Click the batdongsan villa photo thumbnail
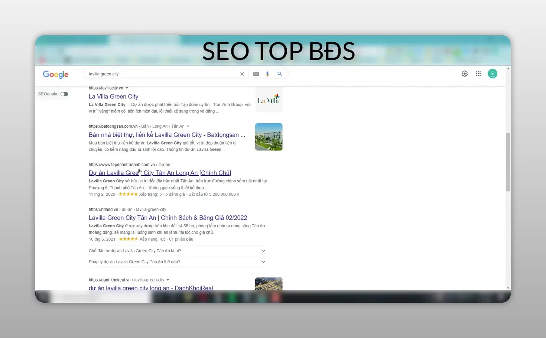 point(269,137)
